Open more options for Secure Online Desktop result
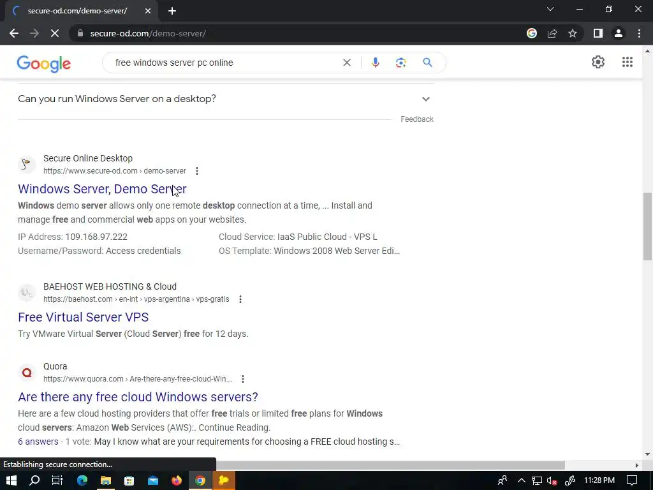Image resolution: width=653 pixels, height=490 pixels. [x=197, y=171]
